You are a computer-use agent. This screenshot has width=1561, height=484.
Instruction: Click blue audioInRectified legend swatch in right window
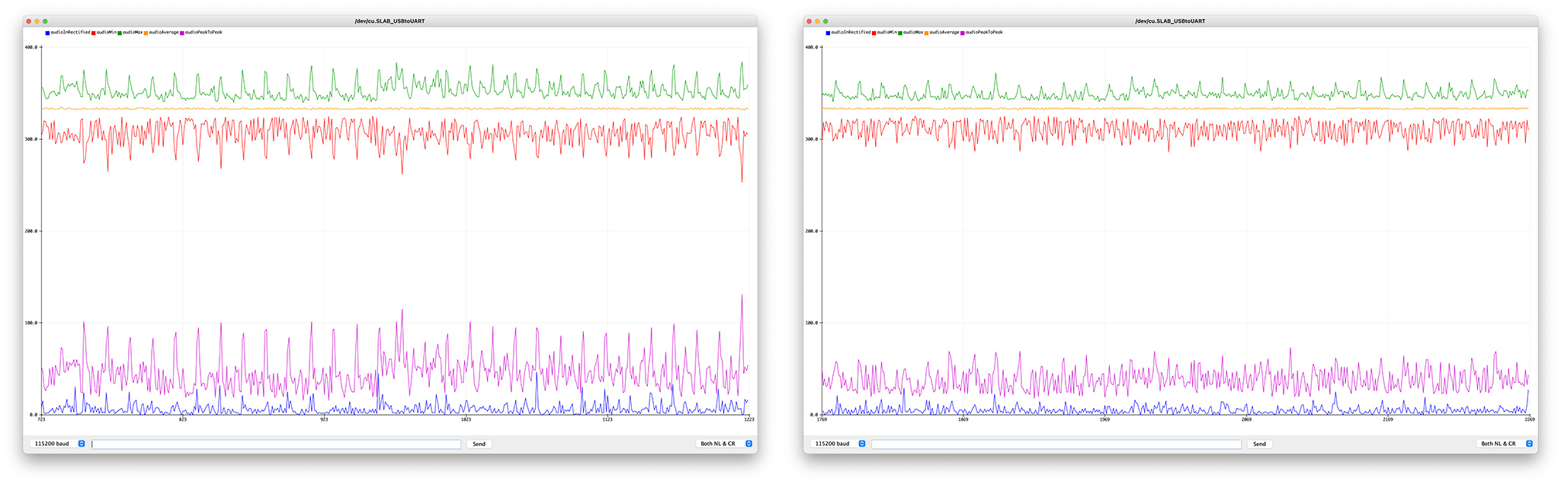[828, 33]
